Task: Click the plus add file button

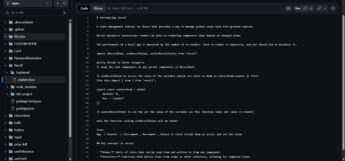Action: 57,3
